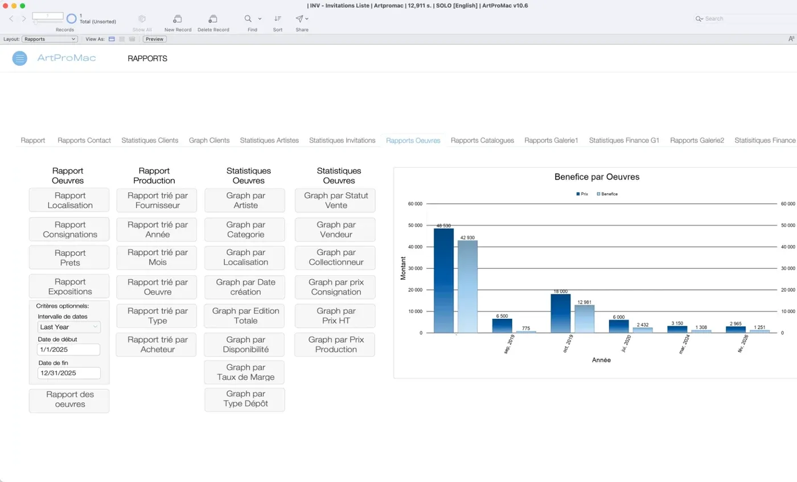Click the Prix legend color swatch
Viewport: 797px width, 482px height.
pos(578,194)
